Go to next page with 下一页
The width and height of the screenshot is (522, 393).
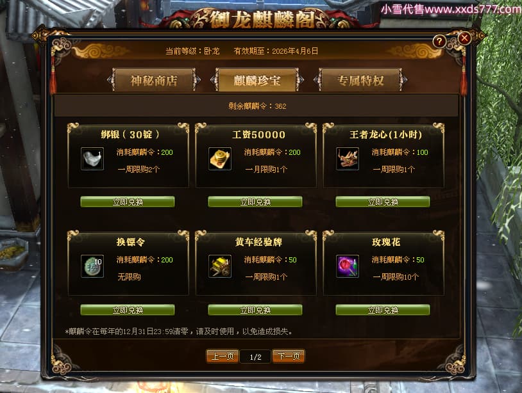point(289,356)
